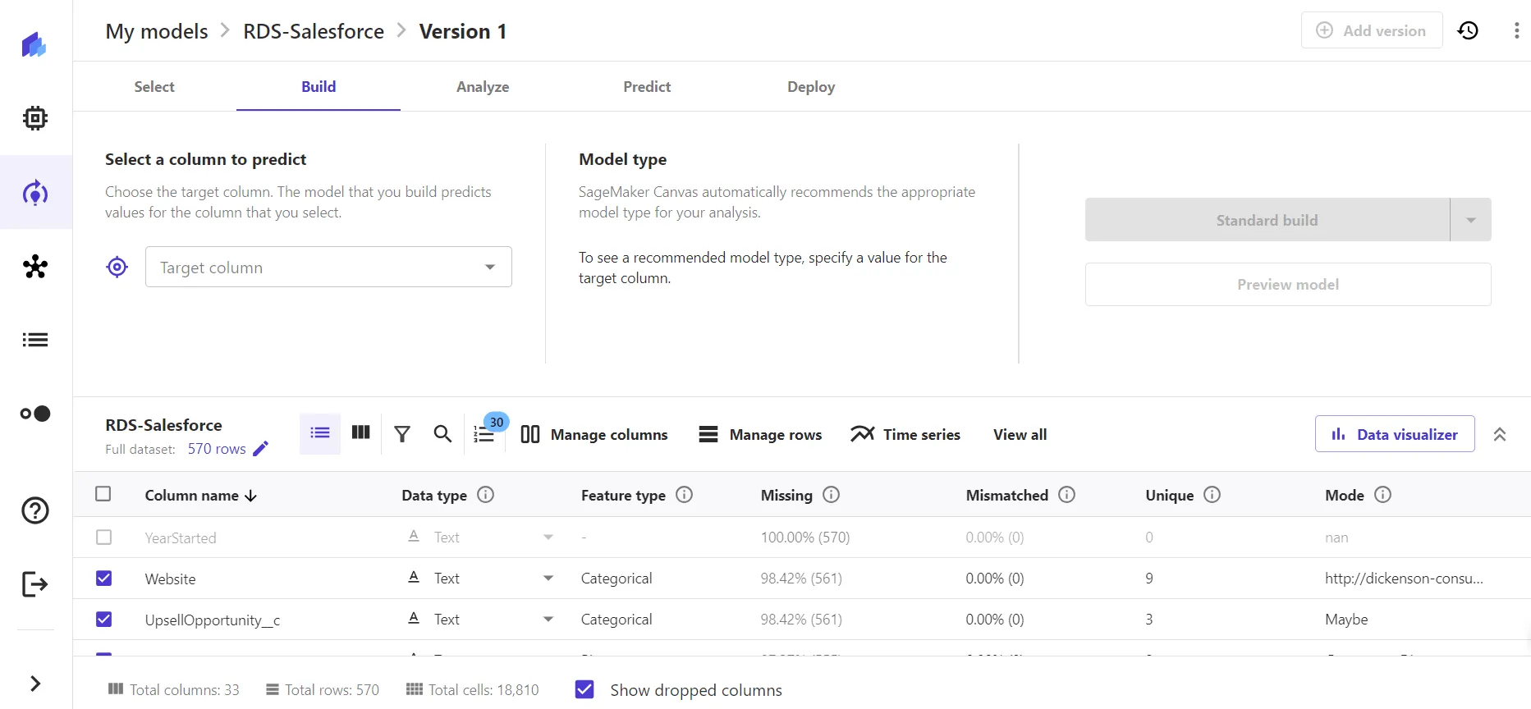Uncheck the Website column checkbox
Viewport: 1531px width, 709px height.
point(103,579)
